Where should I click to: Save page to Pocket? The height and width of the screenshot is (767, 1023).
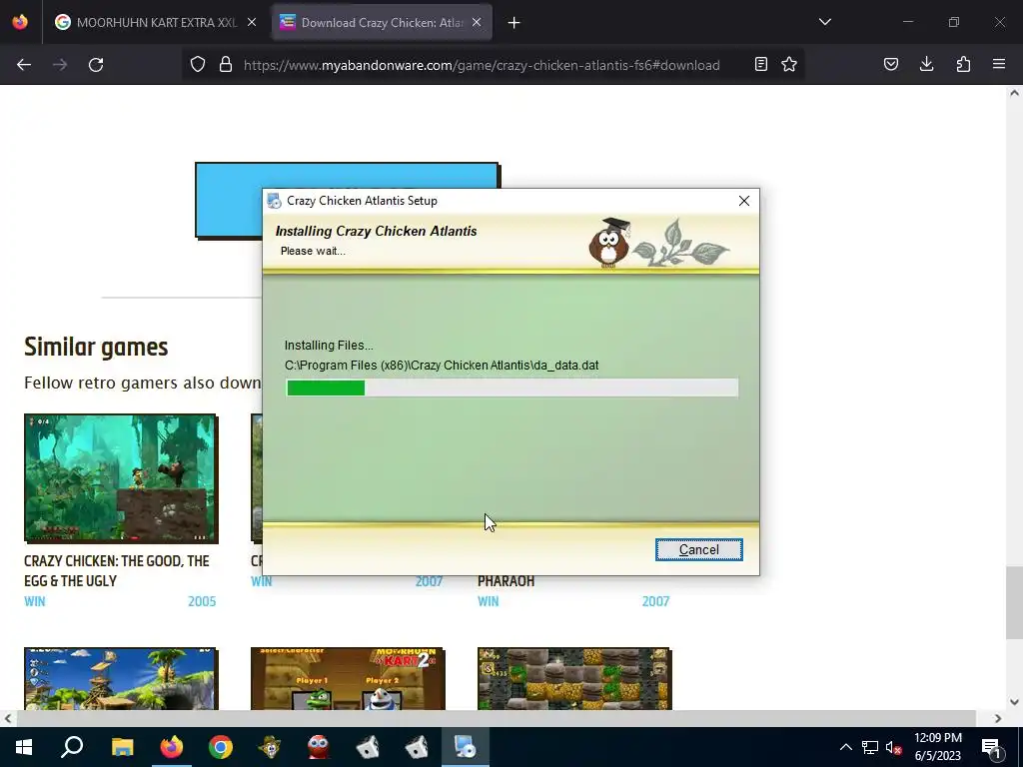(891, 64)
